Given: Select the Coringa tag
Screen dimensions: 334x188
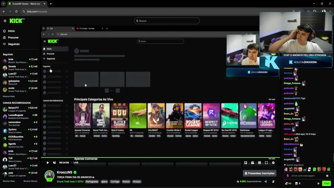Looking at the screenshot, I should point(115,181).
